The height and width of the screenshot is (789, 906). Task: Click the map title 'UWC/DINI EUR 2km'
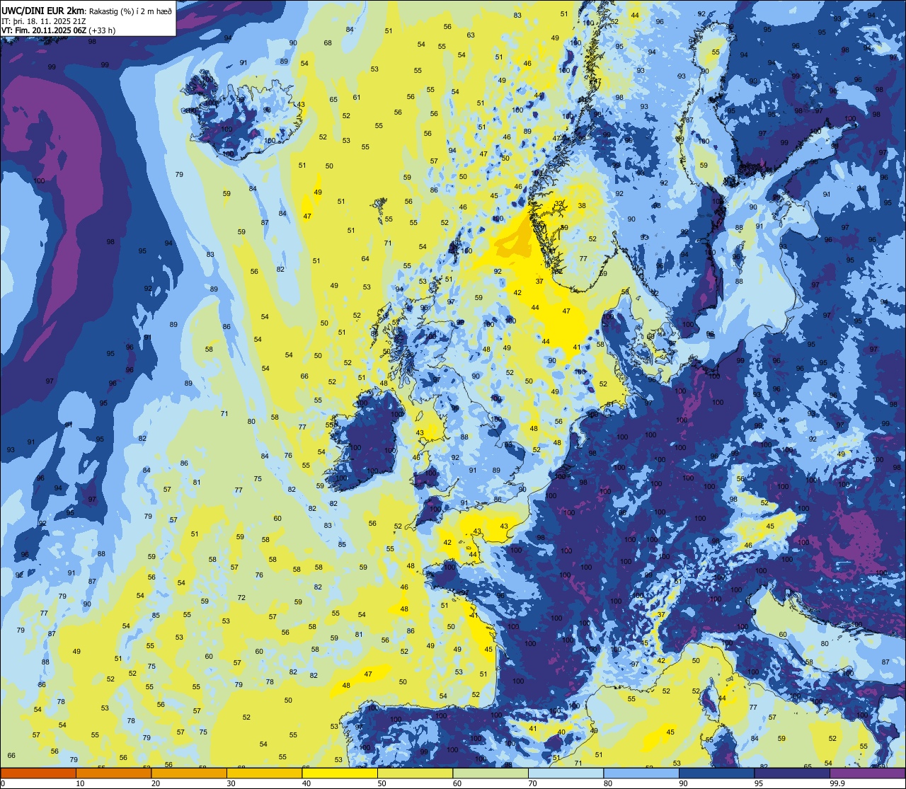42,10
